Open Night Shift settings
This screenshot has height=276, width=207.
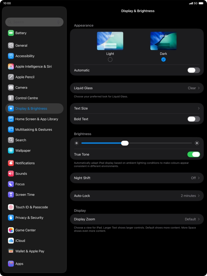[x=137, y=178]
